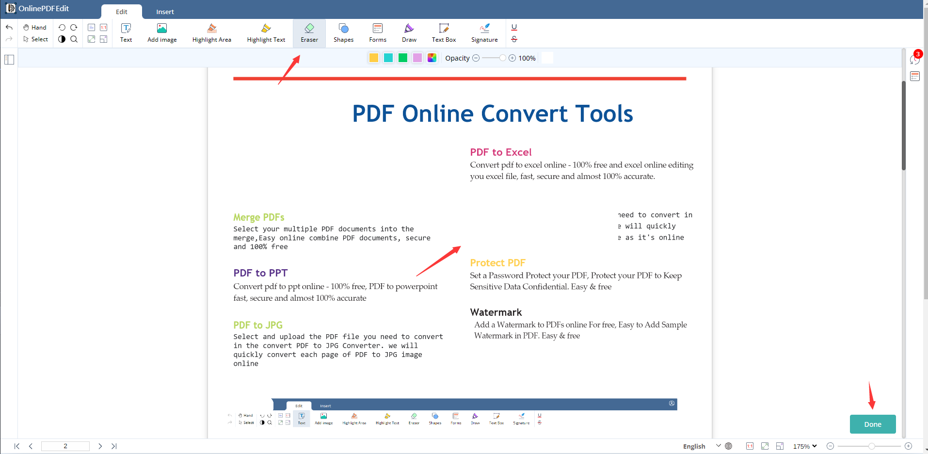Viewport: 928px width, 454px height.
Task: Click the underline text icon
Action: point(514,27)
